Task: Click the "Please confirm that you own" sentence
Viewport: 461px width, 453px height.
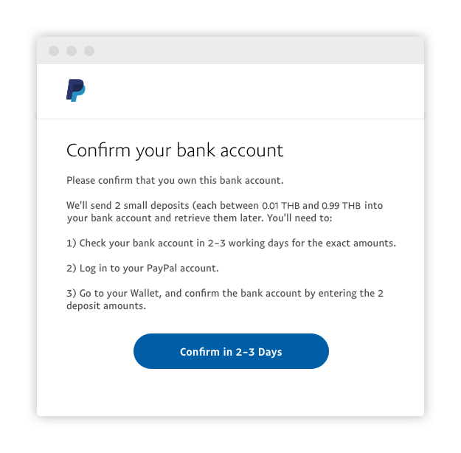Action: pos(175,180)
